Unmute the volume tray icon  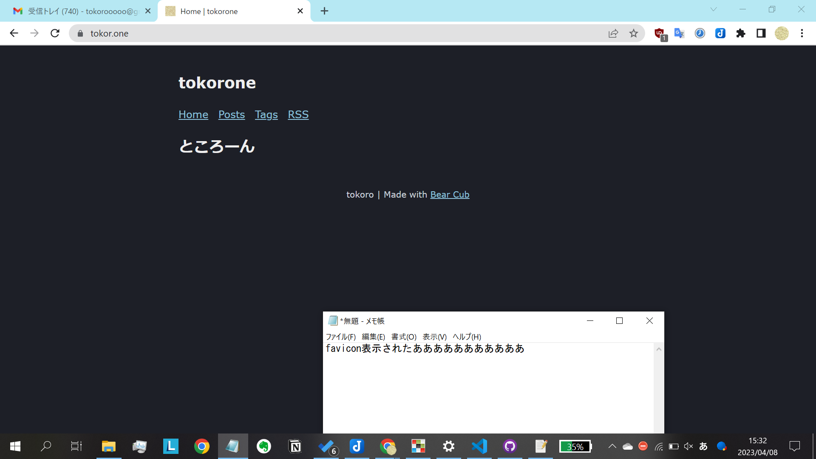[688, 446]
